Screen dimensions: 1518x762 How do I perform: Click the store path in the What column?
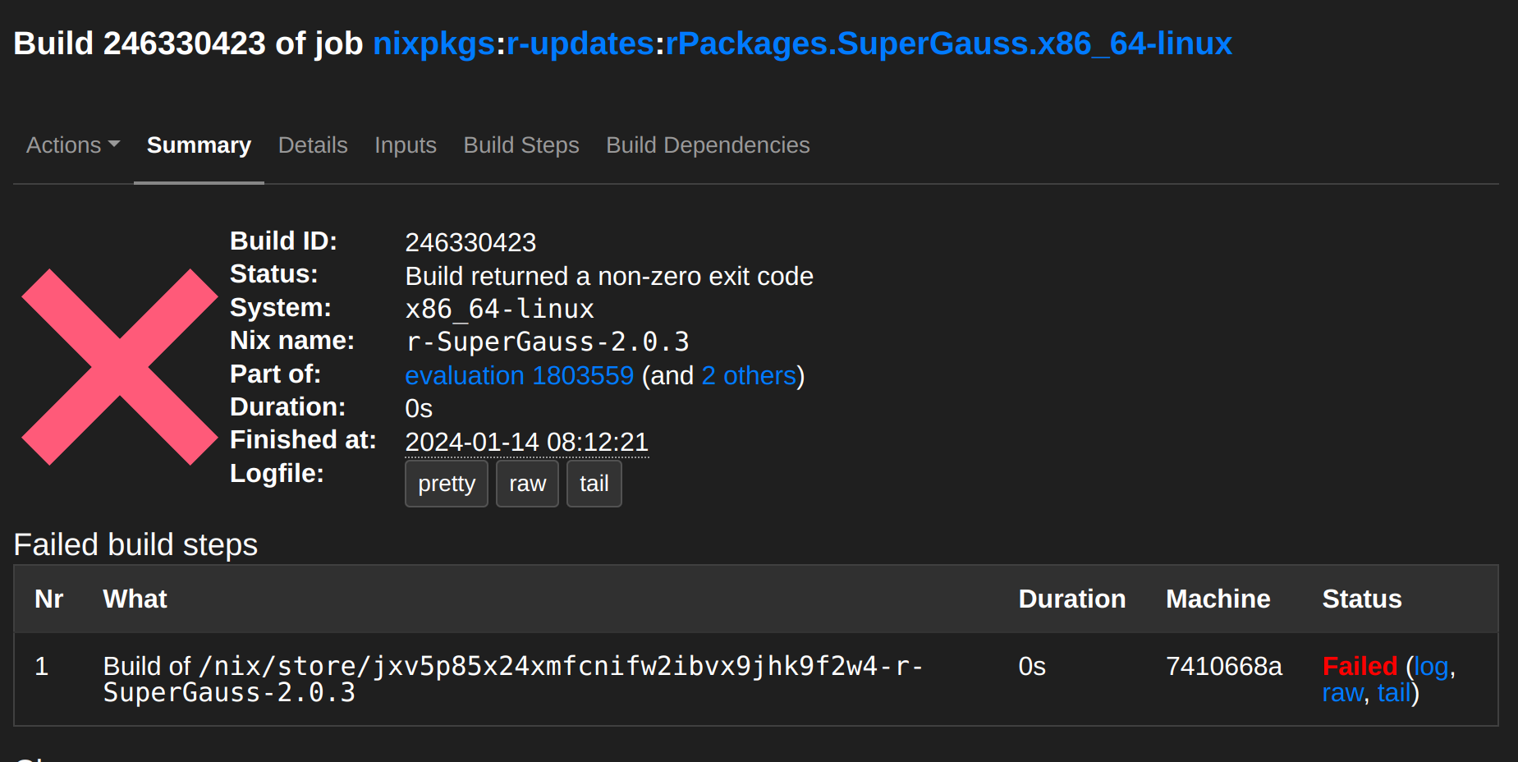click(x=513, y=679)
